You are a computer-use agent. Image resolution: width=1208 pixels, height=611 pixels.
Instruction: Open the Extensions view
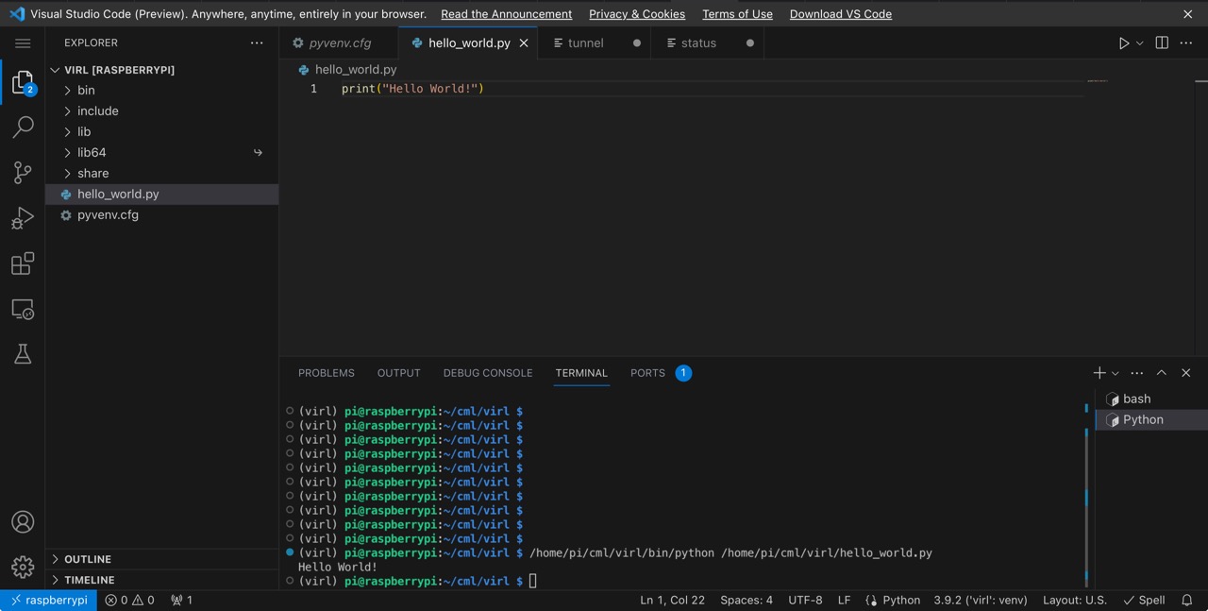click(x=23, y=263)
